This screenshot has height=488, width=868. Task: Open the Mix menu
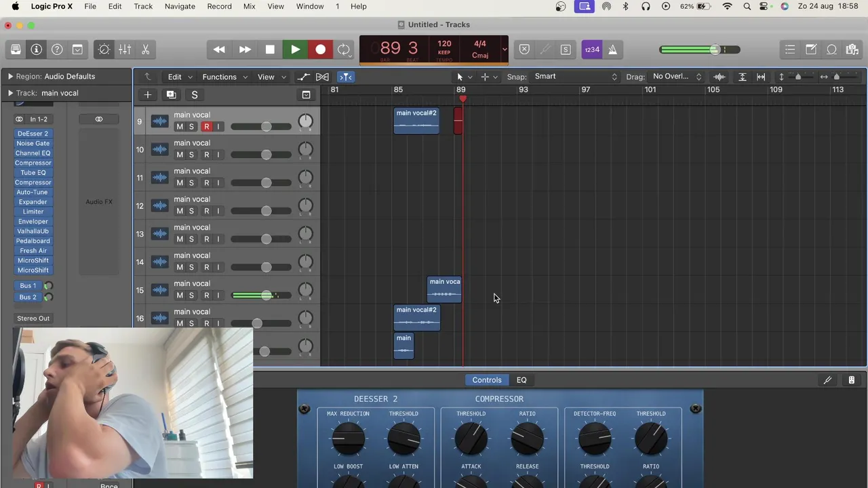pos(249,6)
